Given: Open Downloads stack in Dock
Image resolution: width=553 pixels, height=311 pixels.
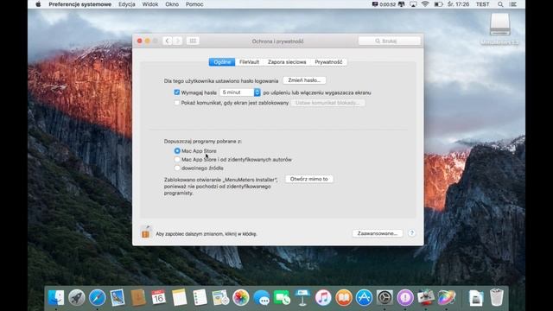Looking at the screenshot, I should [x=476, y=297].
